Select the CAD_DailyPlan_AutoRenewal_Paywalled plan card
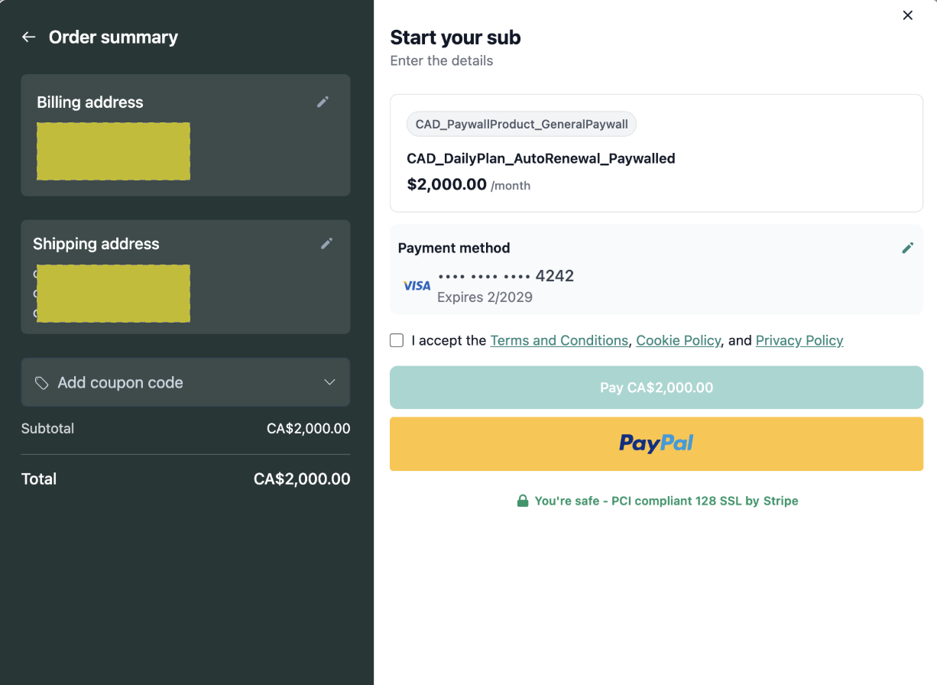The height and width of the screenshot is (685, 937). 657,153
